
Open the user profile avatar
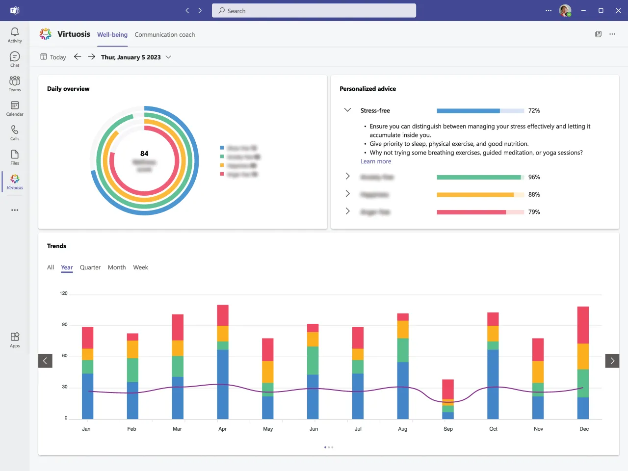point(565,10)
